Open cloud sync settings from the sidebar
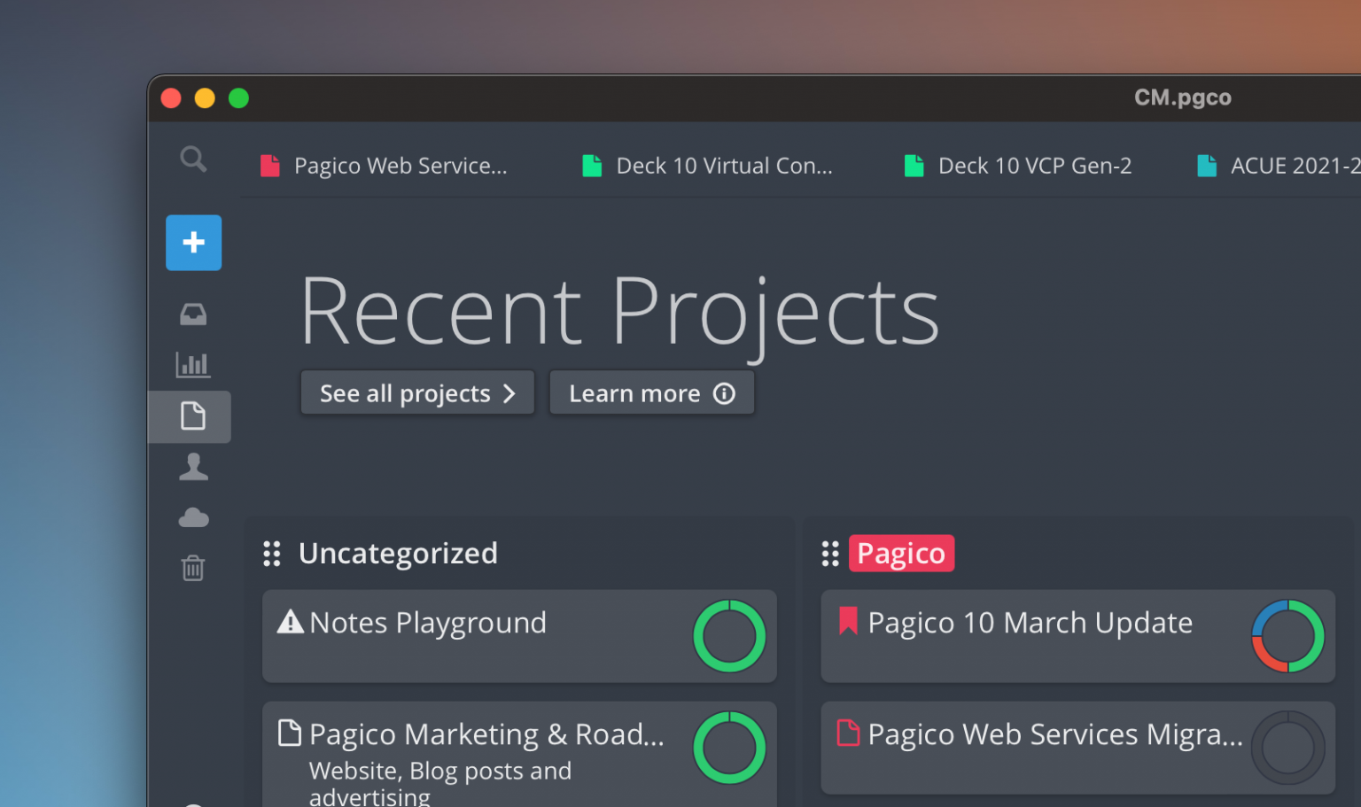The height and width of the screenshot is (807, 1361). click(193, 516)
